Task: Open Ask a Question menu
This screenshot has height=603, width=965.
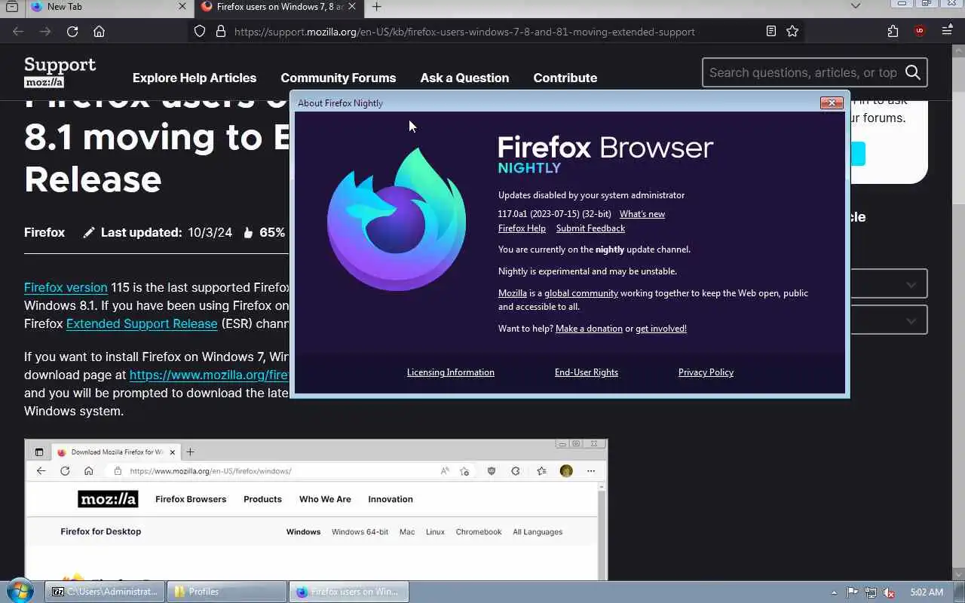Action: [x=464, y=78]
